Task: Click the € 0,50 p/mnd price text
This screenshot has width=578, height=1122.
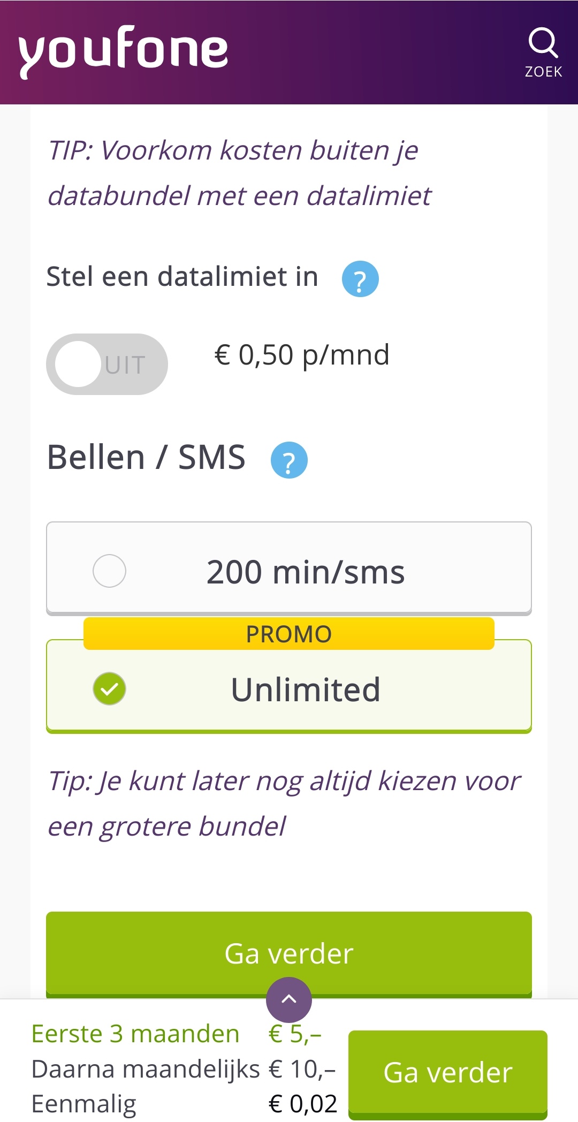Action: [x=302, y=355]
